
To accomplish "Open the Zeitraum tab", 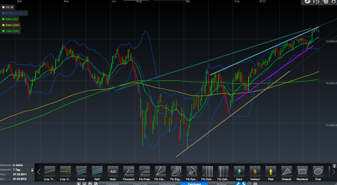I will pyautogui.click(x=112, y=184).
